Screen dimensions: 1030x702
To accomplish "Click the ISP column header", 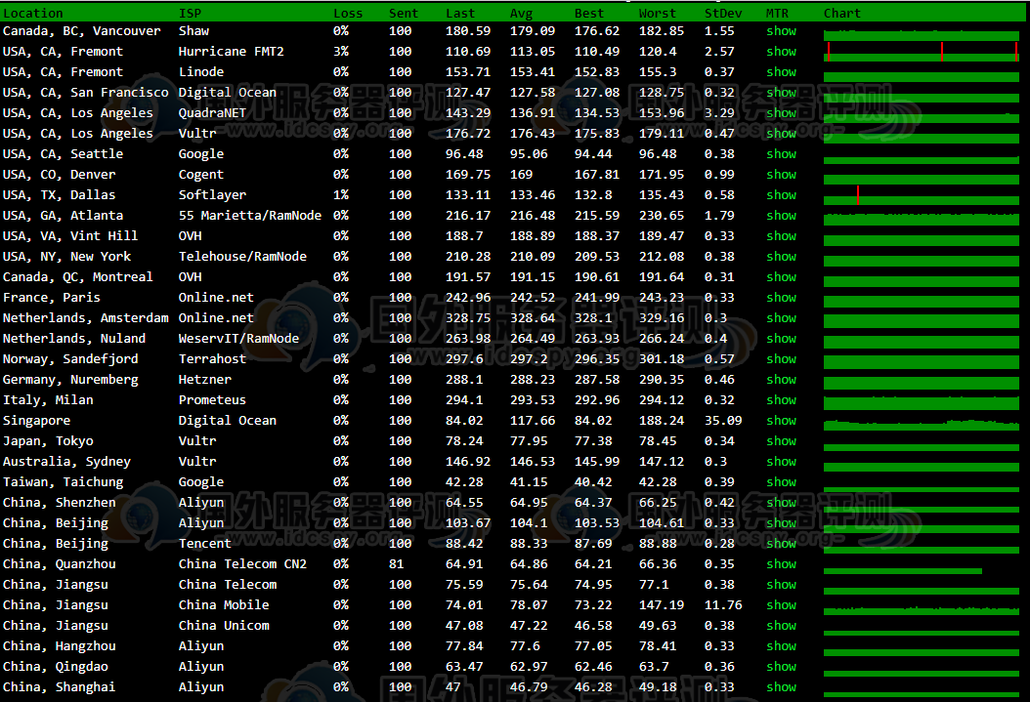I will [x=190, y=13].
